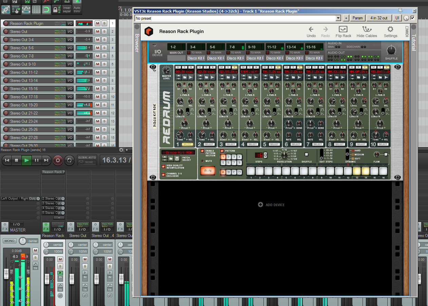Toggle the grid lines toolbar icon
Screen dimensions: 428x306
click(36, 10)
